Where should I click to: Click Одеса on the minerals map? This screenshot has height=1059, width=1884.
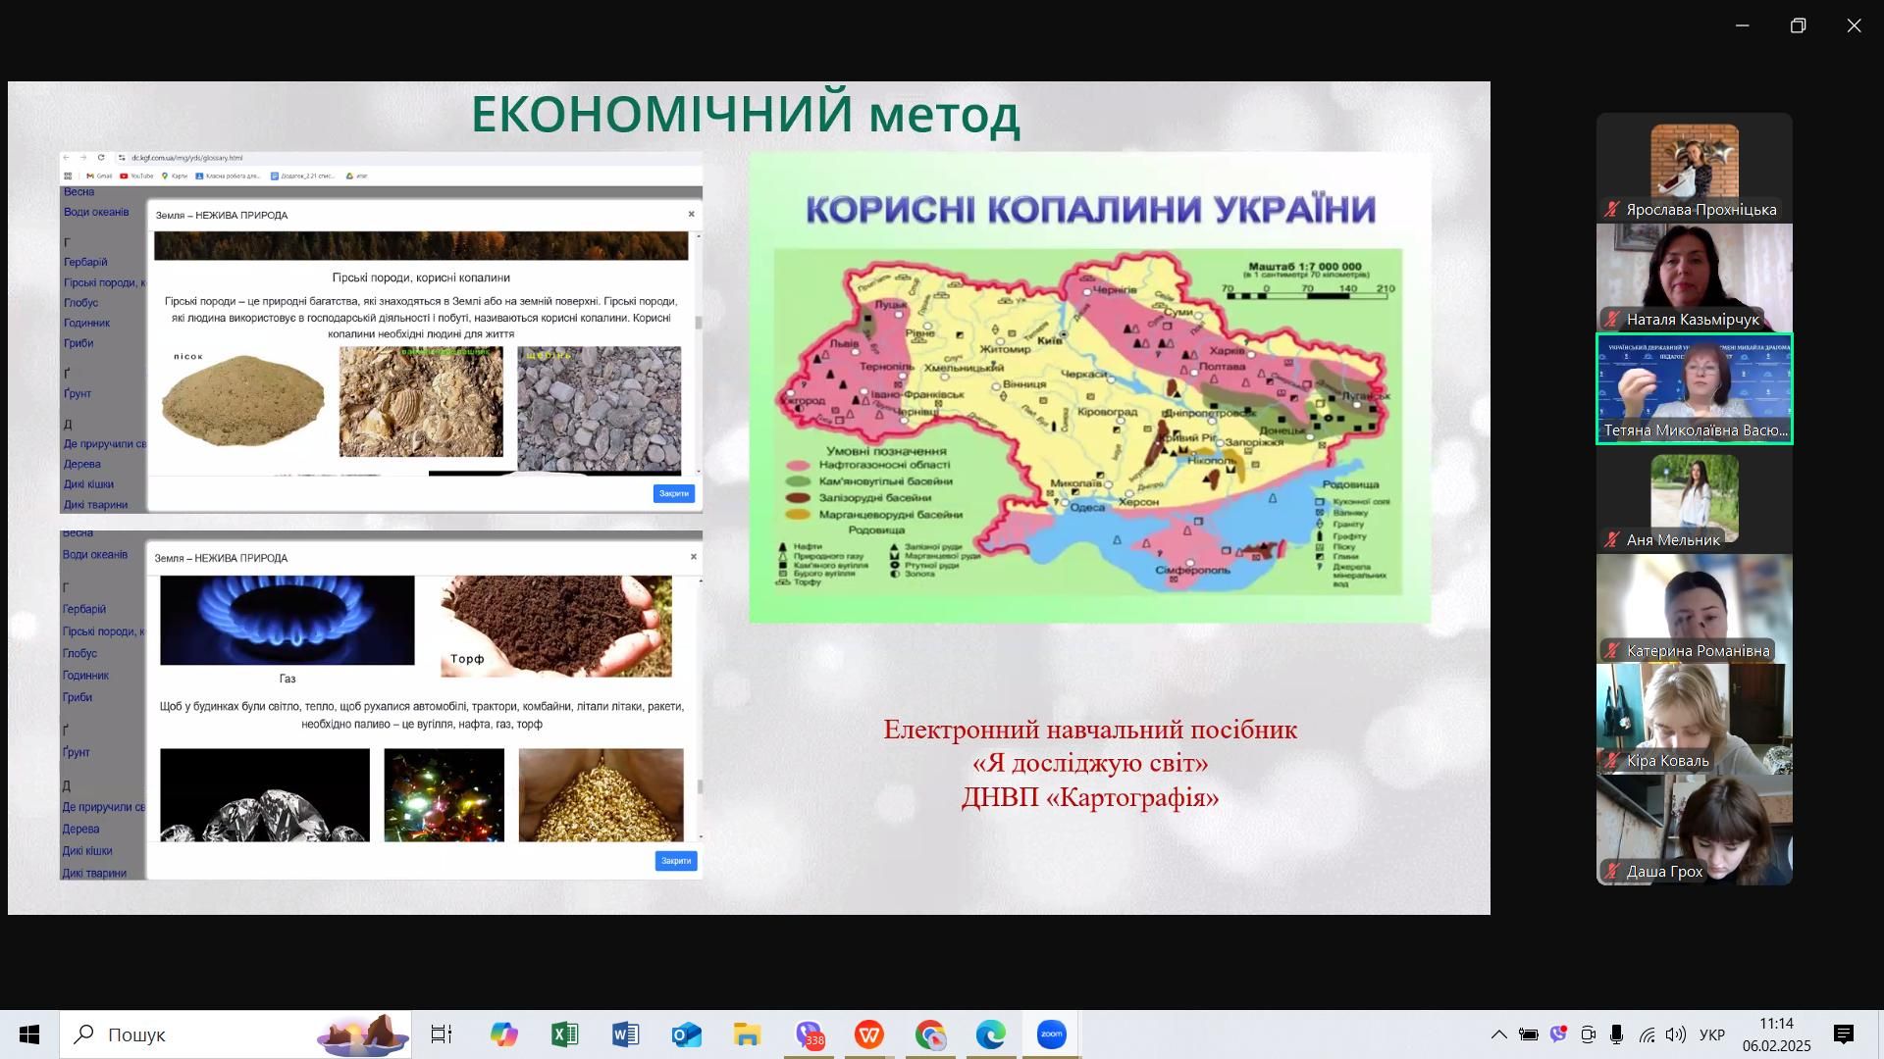coord(1086,507)
